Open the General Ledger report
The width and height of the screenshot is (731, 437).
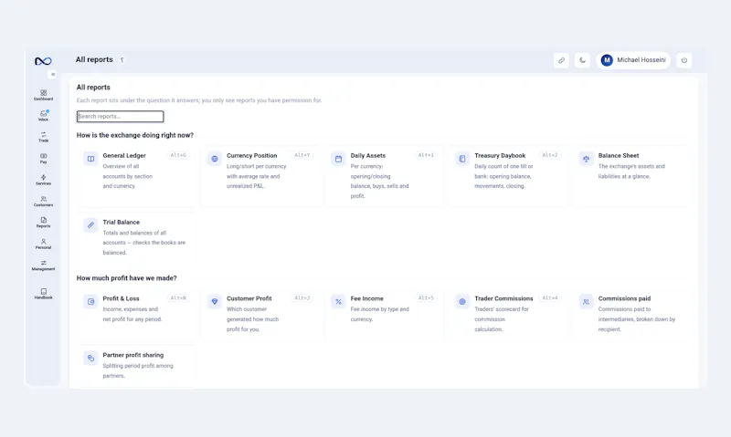coord(135,176)
